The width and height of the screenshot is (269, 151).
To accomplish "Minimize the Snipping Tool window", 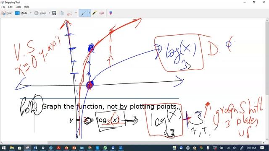I will (245, 2).
